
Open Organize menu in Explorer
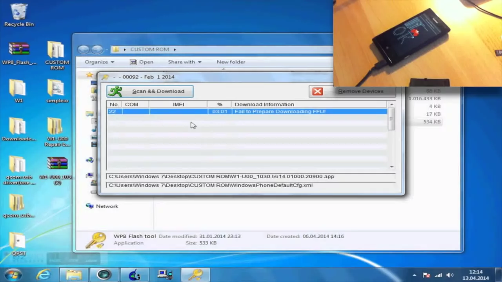(99, 62)
